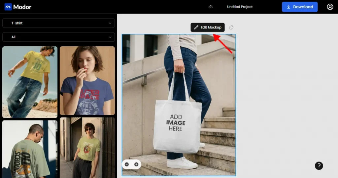Image resolution: width=338 pixels, height=178 pixels.
Task: Select the yellow t-shirt man on beach mockup
Action: (30, 82)
